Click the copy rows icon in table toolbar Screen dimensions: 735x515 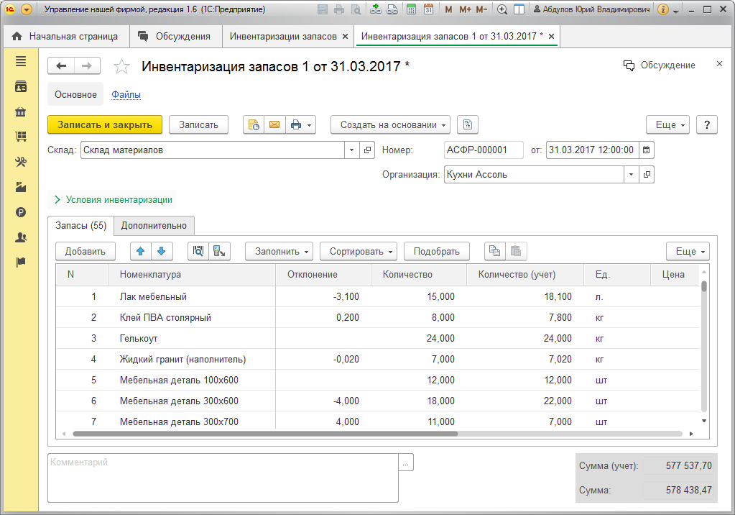pos(494,251)
